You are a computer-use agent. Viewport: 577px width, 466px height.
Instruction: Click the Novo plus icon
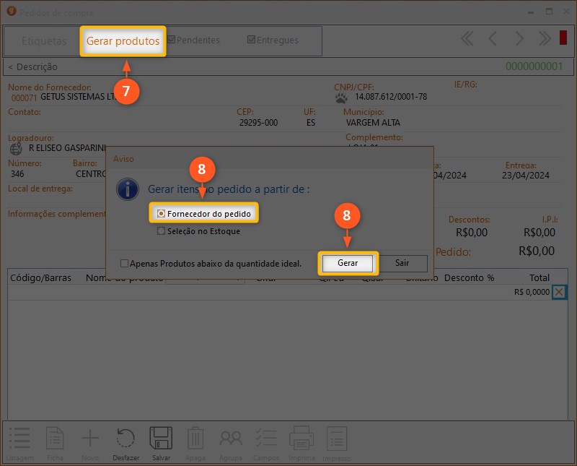tap(90, 439)
